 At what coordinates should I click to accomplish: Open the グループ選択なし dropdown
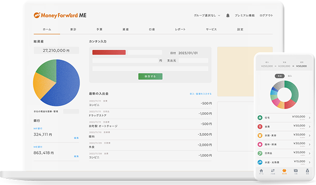tap(207, 15)
